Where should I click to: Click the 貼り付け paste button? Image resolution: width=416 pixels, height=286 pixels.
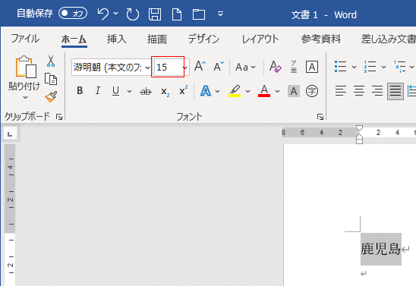click(x=24, y=77)
